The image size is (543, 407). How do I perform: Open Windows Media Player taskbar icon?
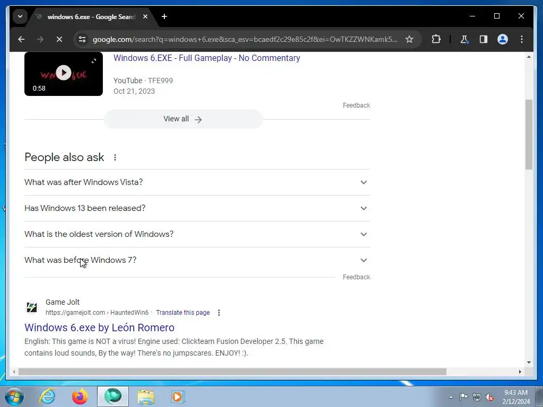(178, 396)
